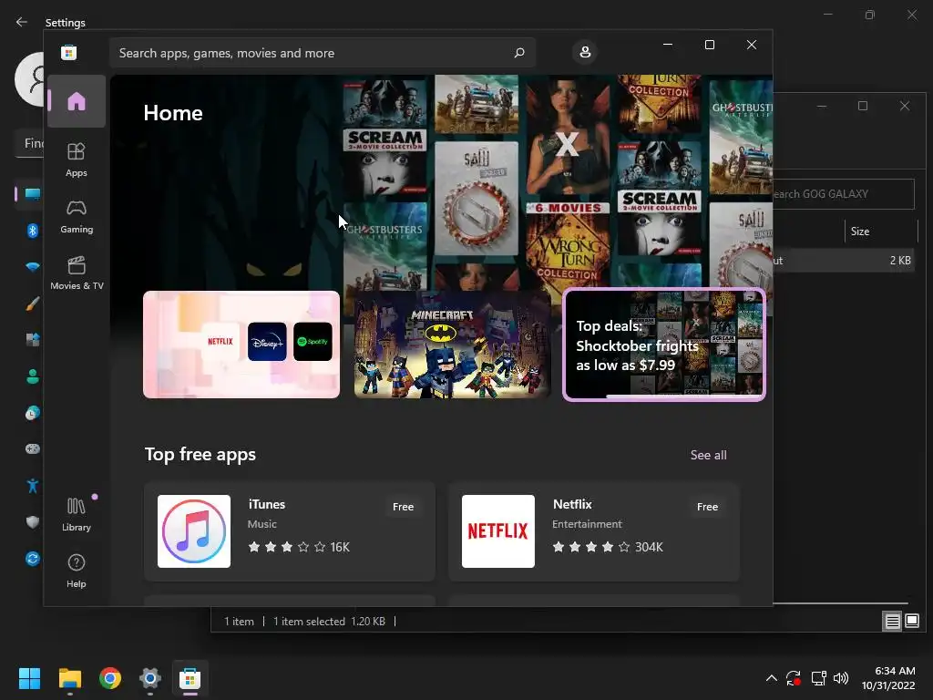Go to the Gaming section

click(x=77, y=216)
